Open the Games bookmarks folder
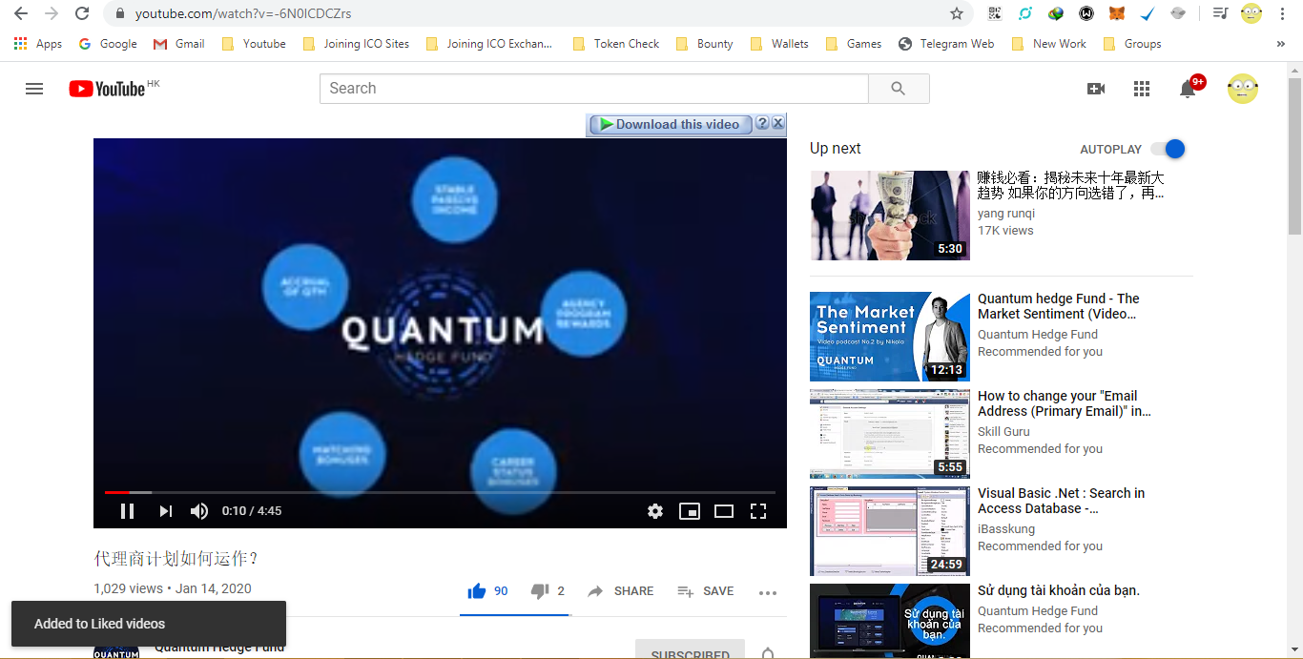 [854, 44]
